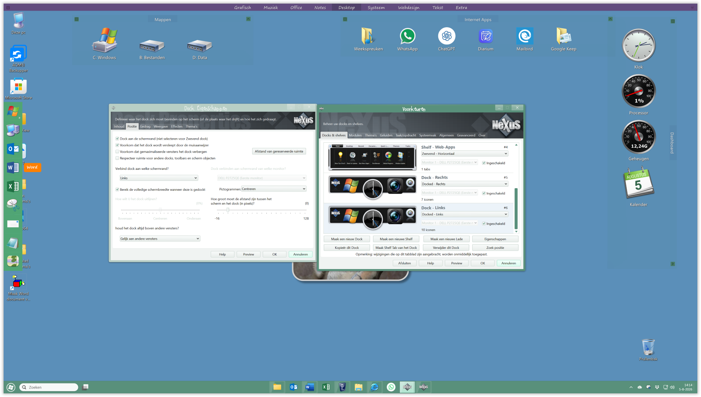Toggle 'Voorkom dat het dock wordt versleept' checkbox

(117, 146)
